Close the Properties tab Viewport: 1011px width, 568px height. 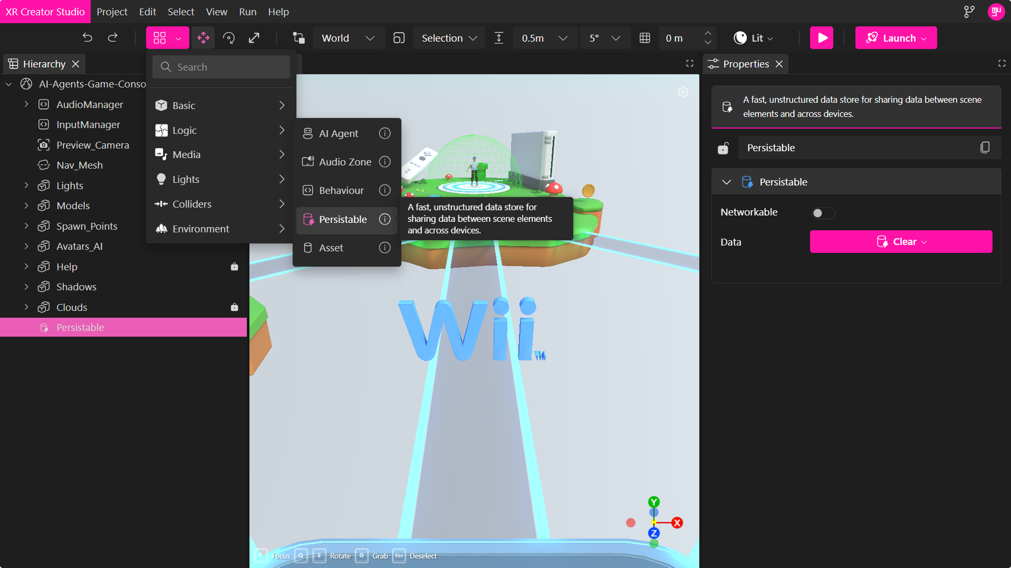click(779, 64)
